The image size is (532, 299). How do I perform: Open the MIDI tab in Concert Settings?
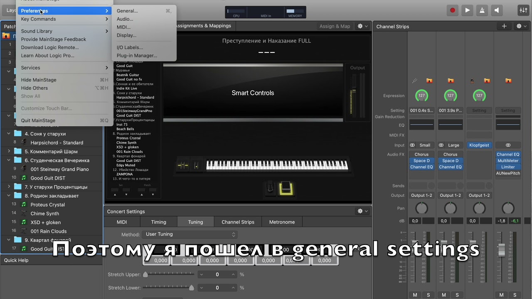[122, 222]
